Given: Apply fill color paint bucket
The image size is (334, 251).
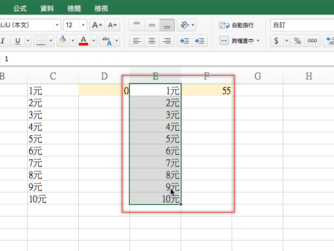Looking at the screenshot, I should pos(63,41).
